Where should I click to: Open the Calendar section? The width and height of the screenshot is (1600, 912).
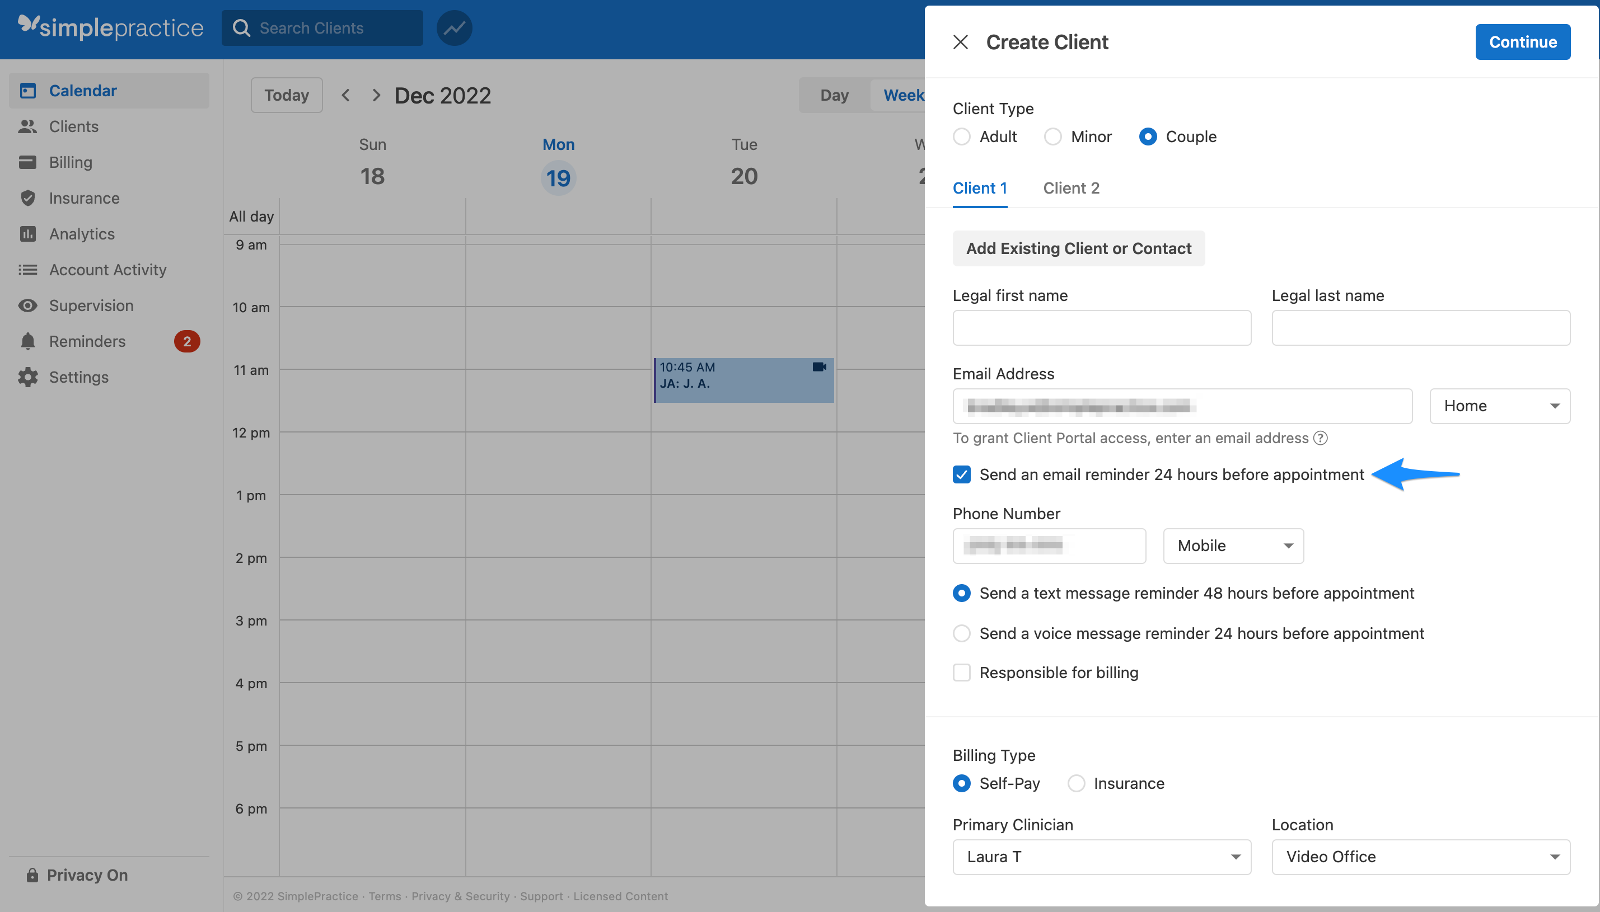[x=82, y=90]
